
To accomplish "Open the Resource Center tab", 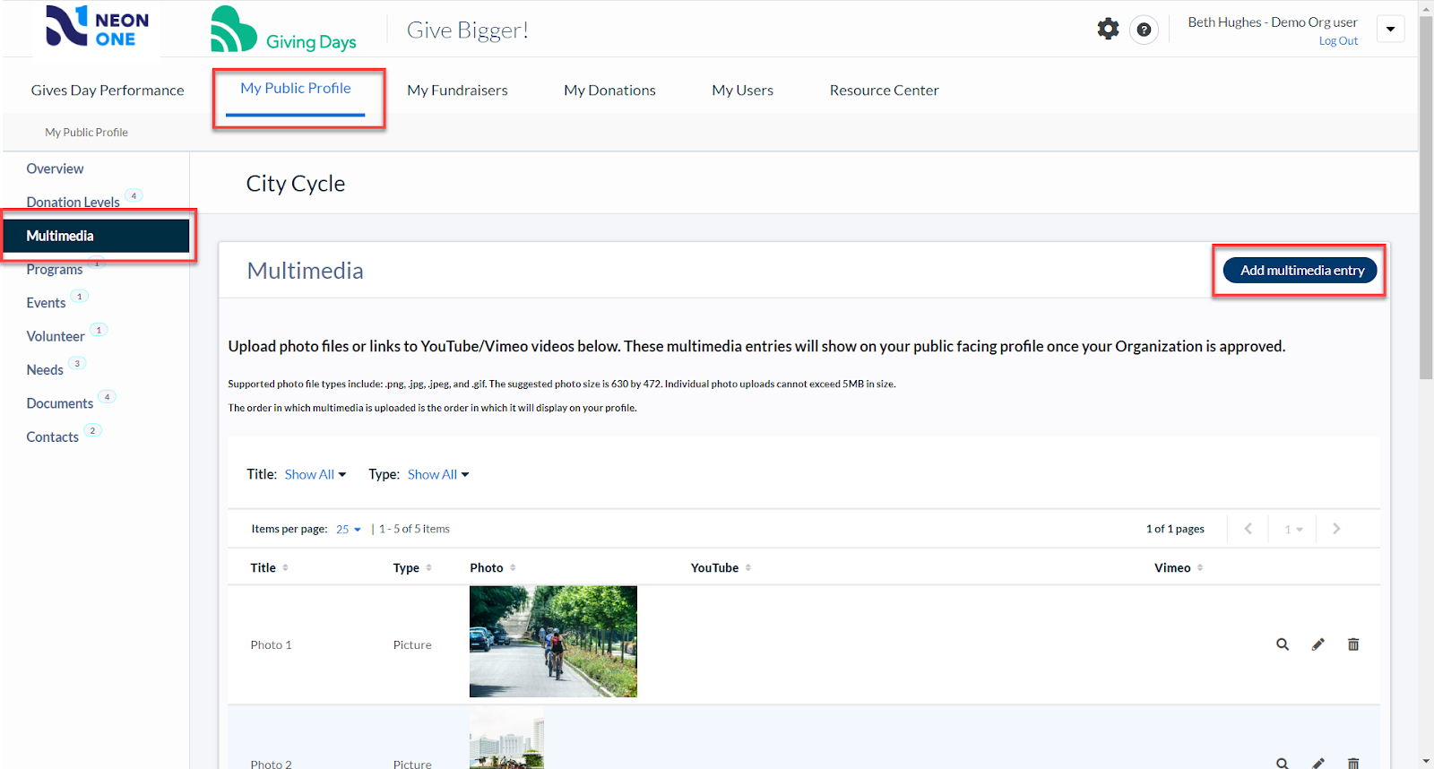I will [884, 90].
